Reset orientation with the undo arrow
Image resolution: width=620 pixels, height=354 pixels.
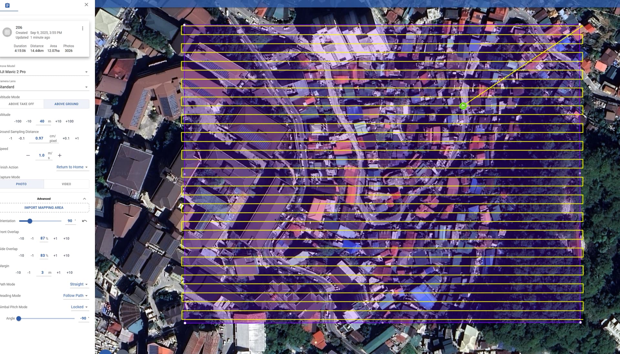point(85,221)
